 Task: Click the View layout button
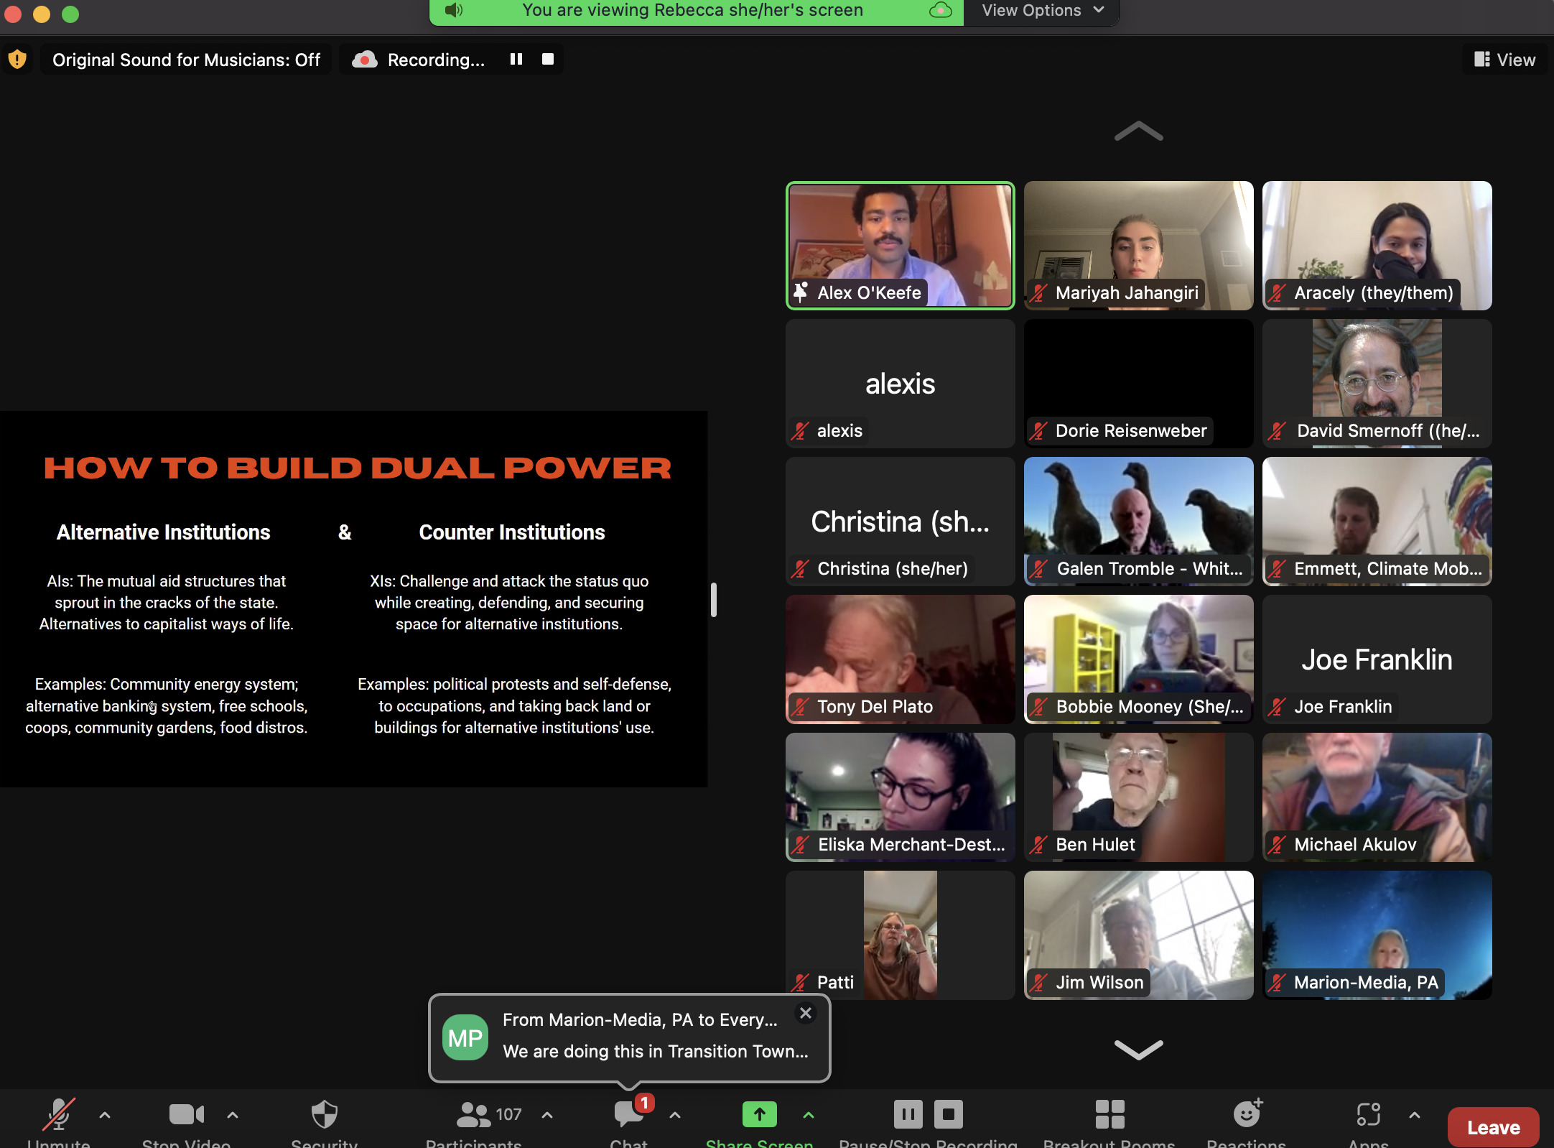[1505, 60]
